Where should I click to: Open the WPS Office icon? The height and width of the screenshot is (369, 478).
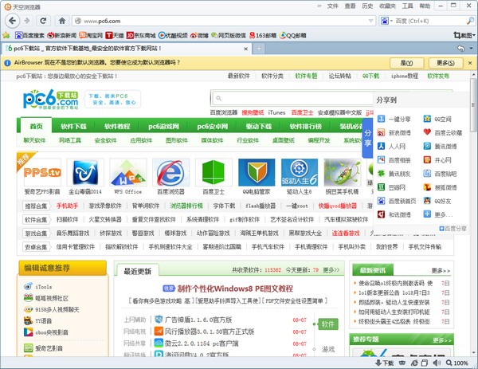coord(127,171)
